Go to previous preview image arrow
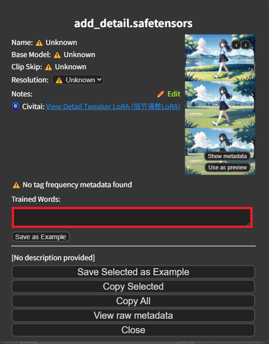Viewport: 269px width, 344px height. click(236, 45)
